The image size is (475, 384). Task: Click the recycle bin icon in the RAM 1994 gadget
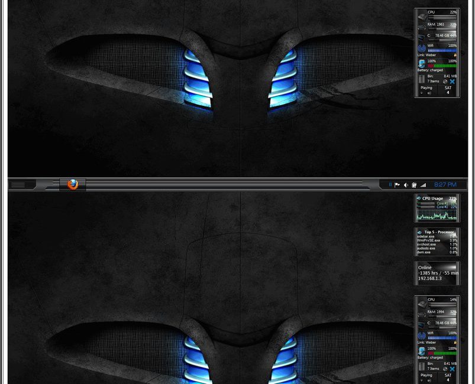click(x=422, y=366)
